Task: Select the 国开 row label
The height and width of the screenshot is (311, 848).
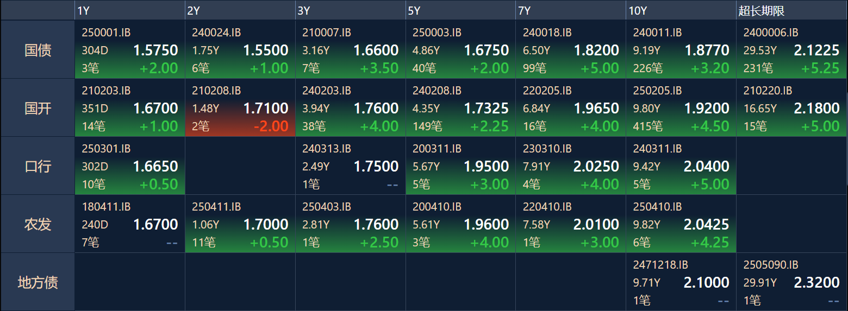Action: point(38,107)
